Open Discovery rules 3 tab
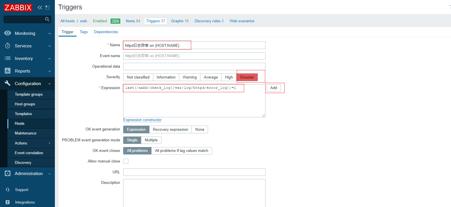 [x=209, y=21]
